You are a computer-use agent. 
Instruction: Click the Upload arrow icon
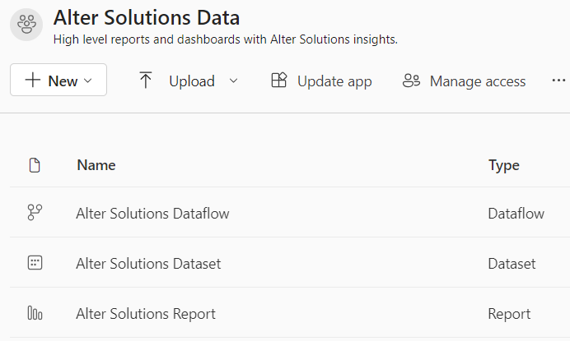(x=146, y=81)
